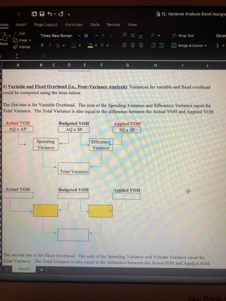The width and height of the screenshot is (226, 301).
Task: Undo the last action
Action: 50,14
